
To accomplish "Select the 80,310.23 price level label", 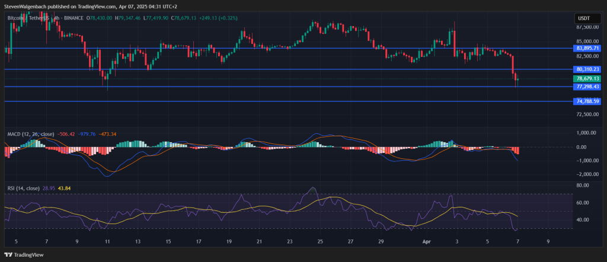I will [x=587, y=69].
